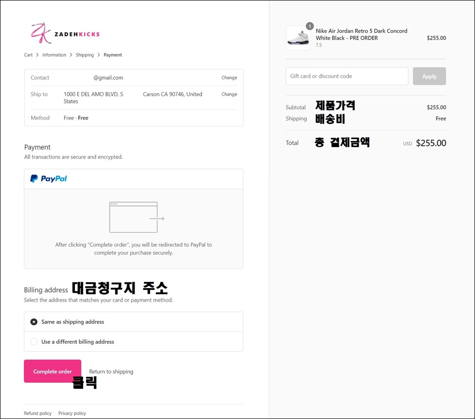Click the Shipping cost value Free
The image size is (475, 419).
[x=441, y=118]
